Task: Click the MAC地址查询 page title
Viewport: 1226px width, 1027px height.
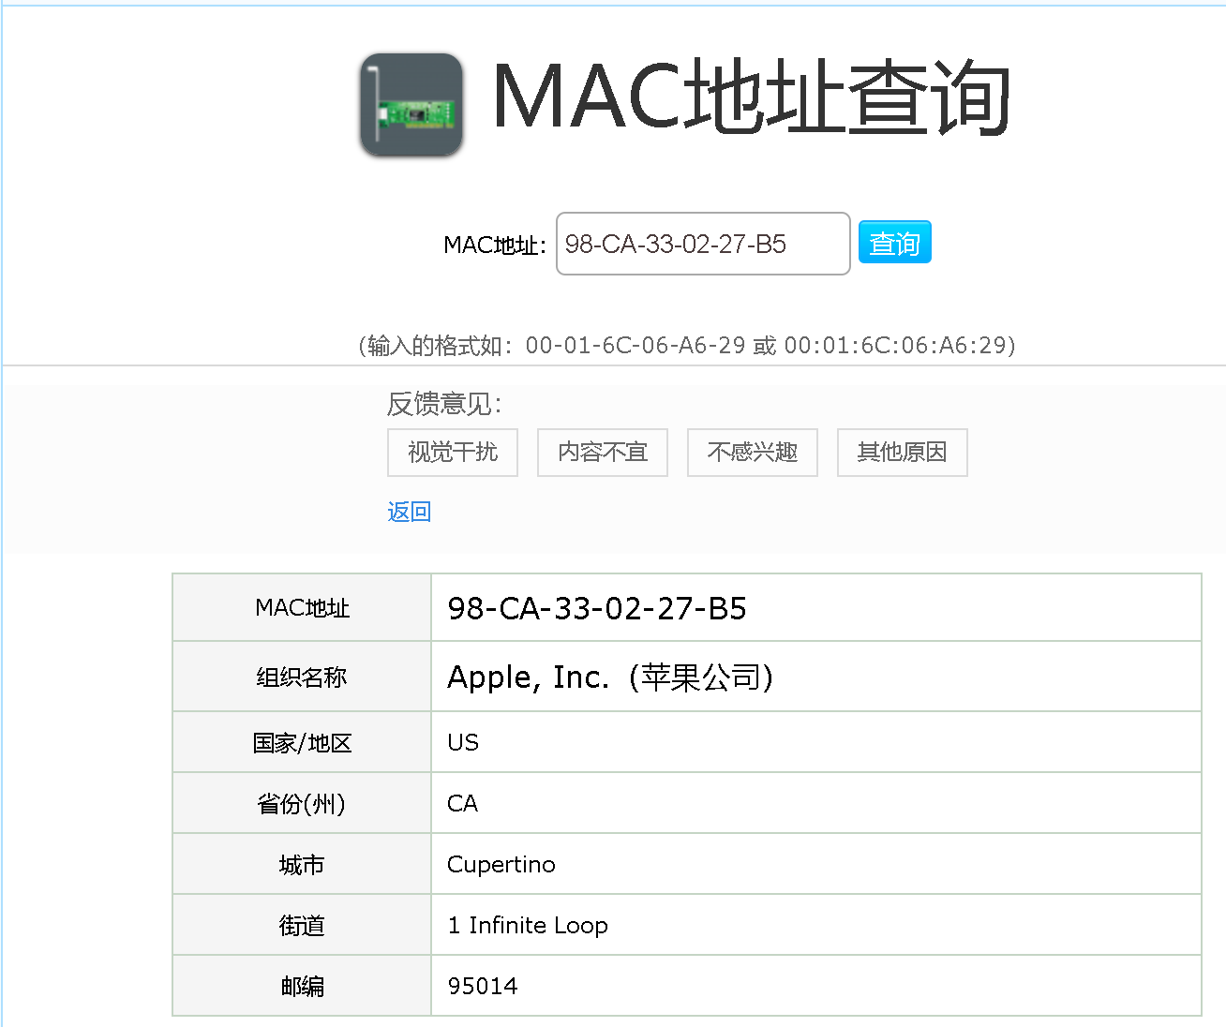Action: pyautogui.click(x=751, y=97)
